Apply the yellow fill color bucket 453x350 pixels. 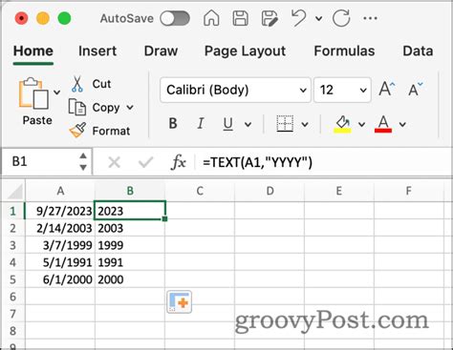pyautogui.click(x=342, y=124)
